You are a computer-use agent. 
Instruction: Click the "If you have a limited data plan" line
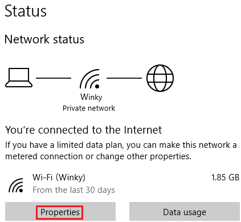(121, 145)
